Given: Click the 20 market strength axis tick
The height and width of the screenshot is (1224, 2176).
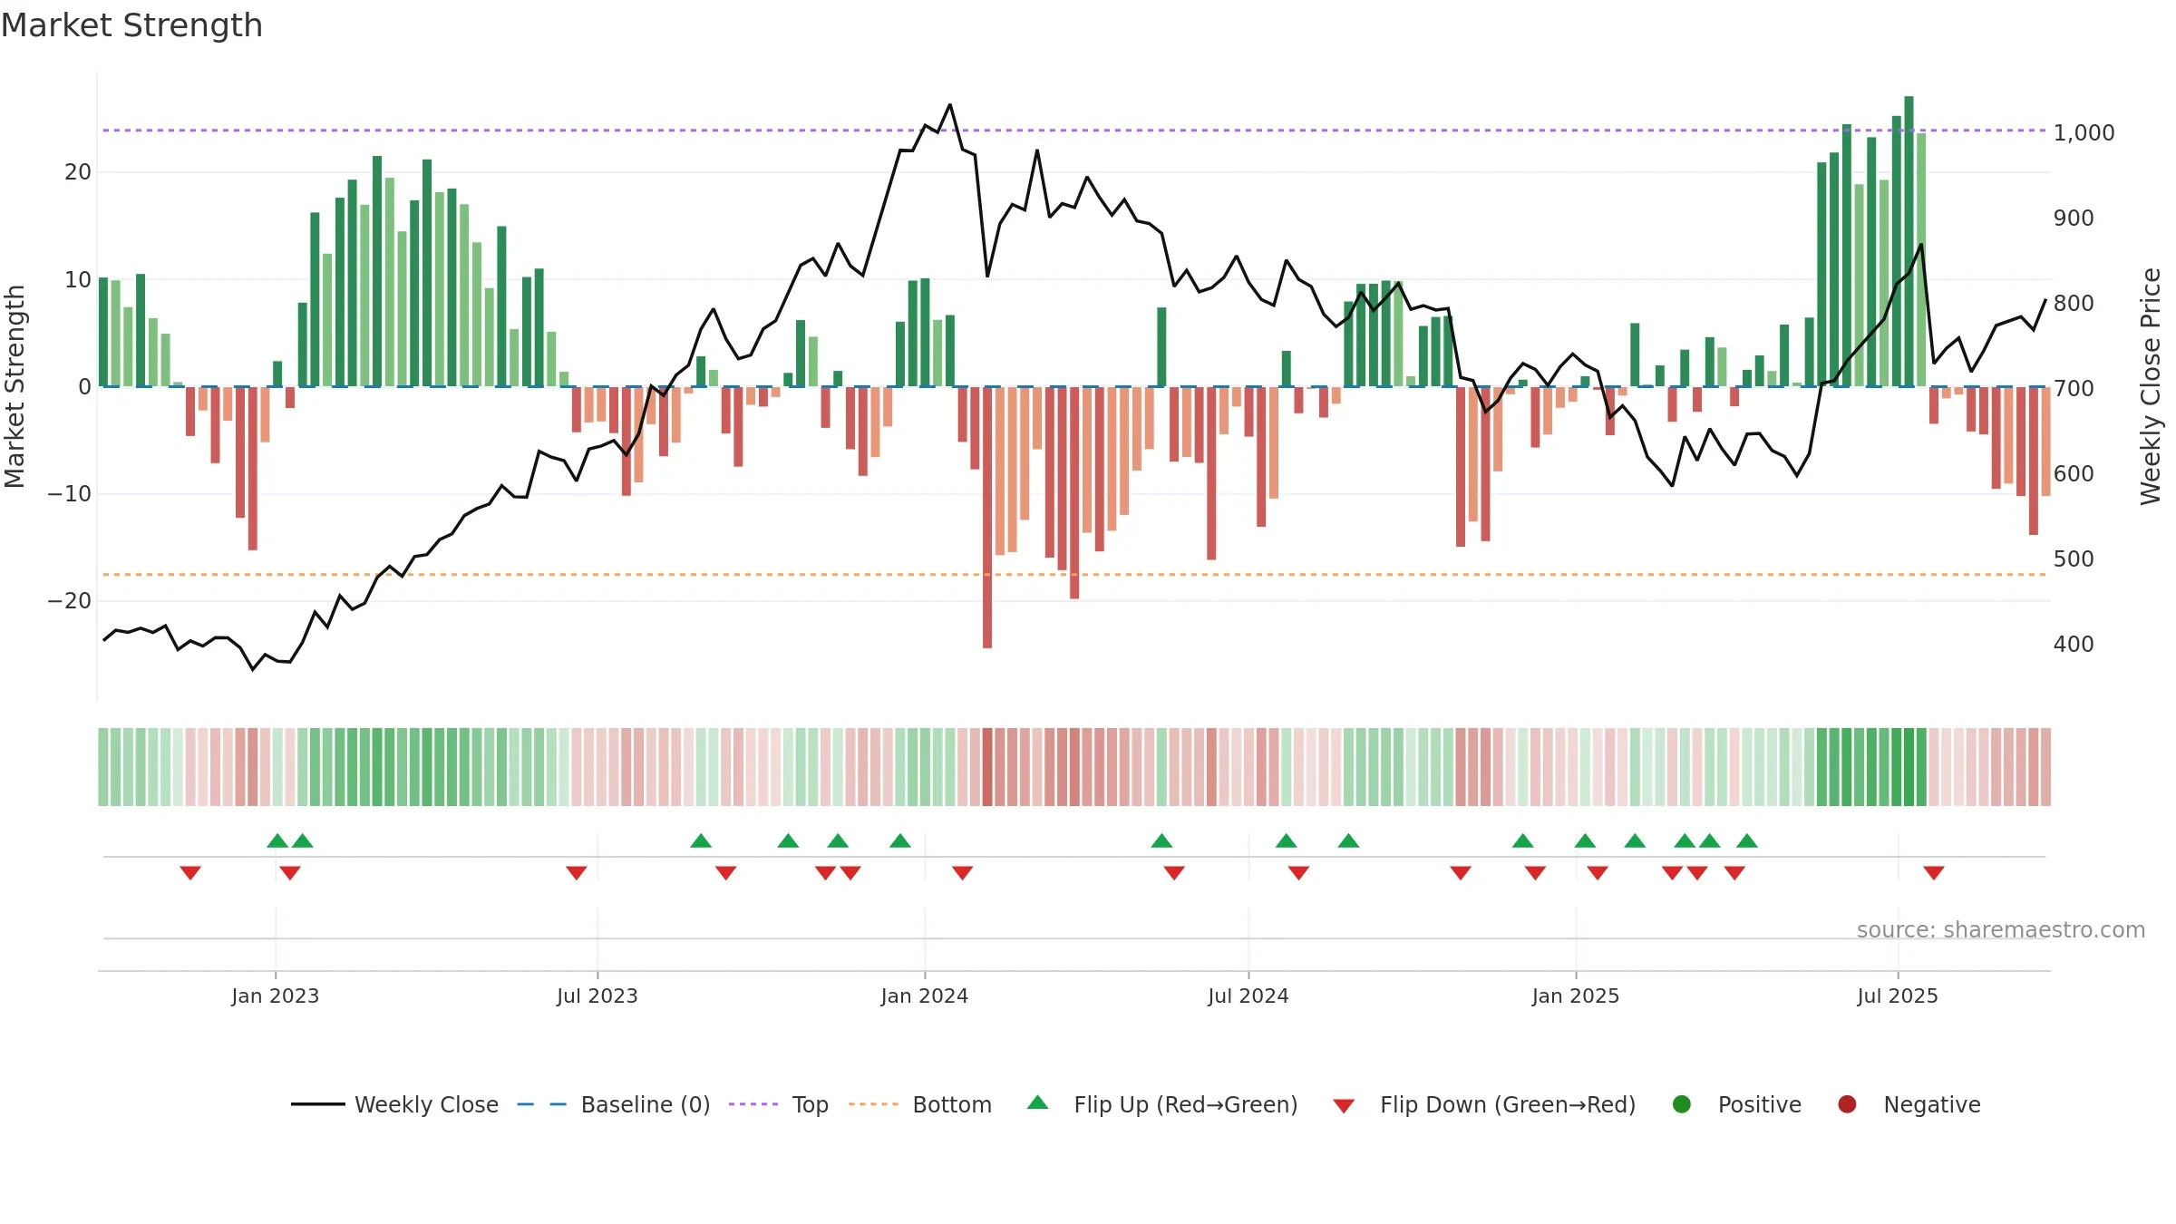Looking at the screenshot, I should click(x=78, y=172).
